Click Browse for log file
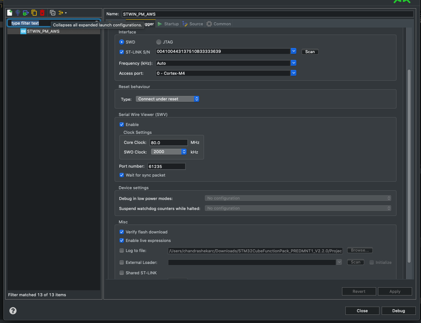This screenshot has height=323, width=421. (360, 250)
